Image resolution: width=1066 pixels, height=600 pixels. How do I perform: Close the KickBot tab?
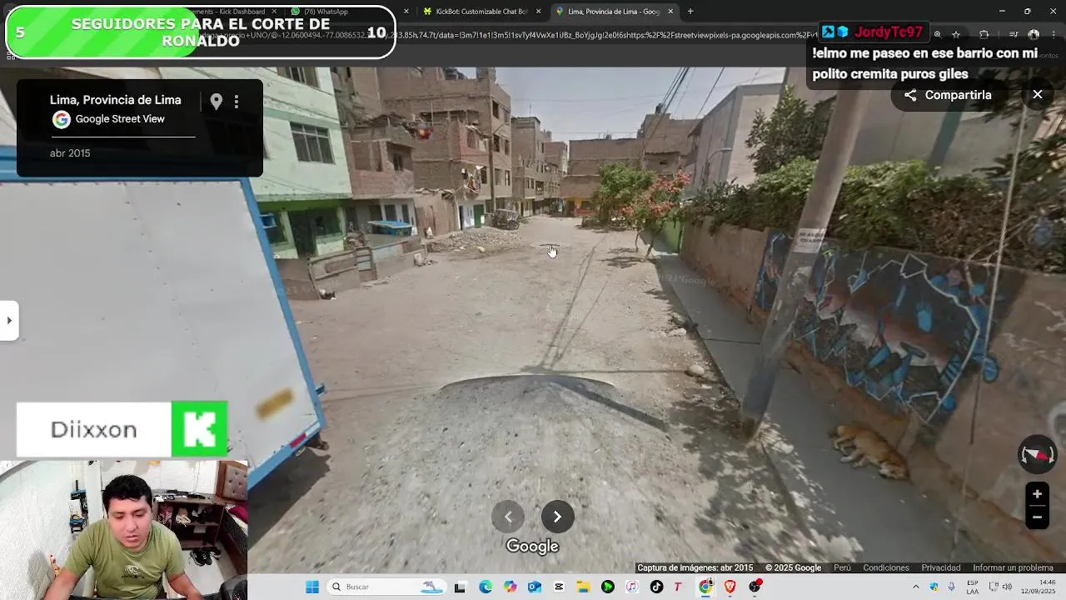coord(539,12)
